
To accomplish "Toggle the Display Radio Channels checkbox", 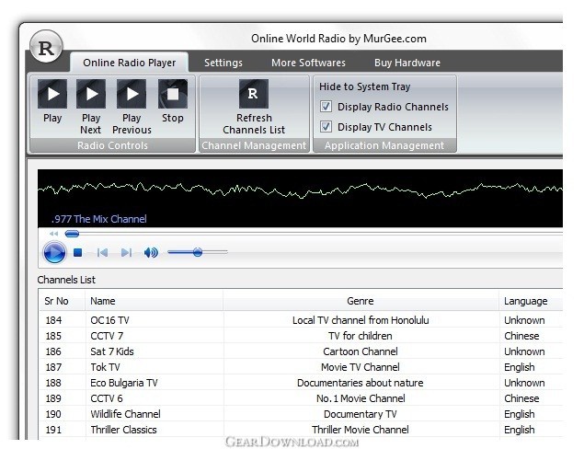I will (326, 107).
